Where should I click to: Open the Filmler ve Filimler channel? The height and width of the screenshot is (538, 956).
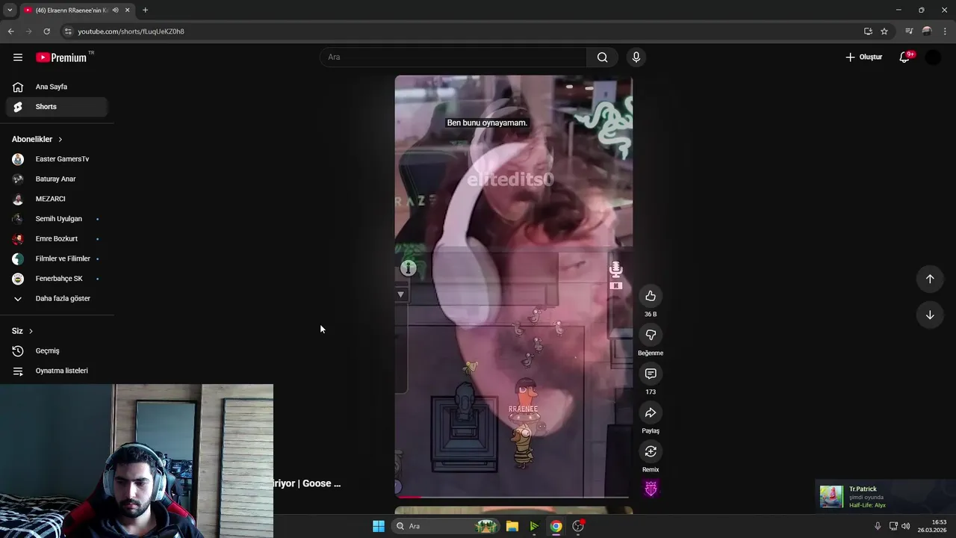57,259
